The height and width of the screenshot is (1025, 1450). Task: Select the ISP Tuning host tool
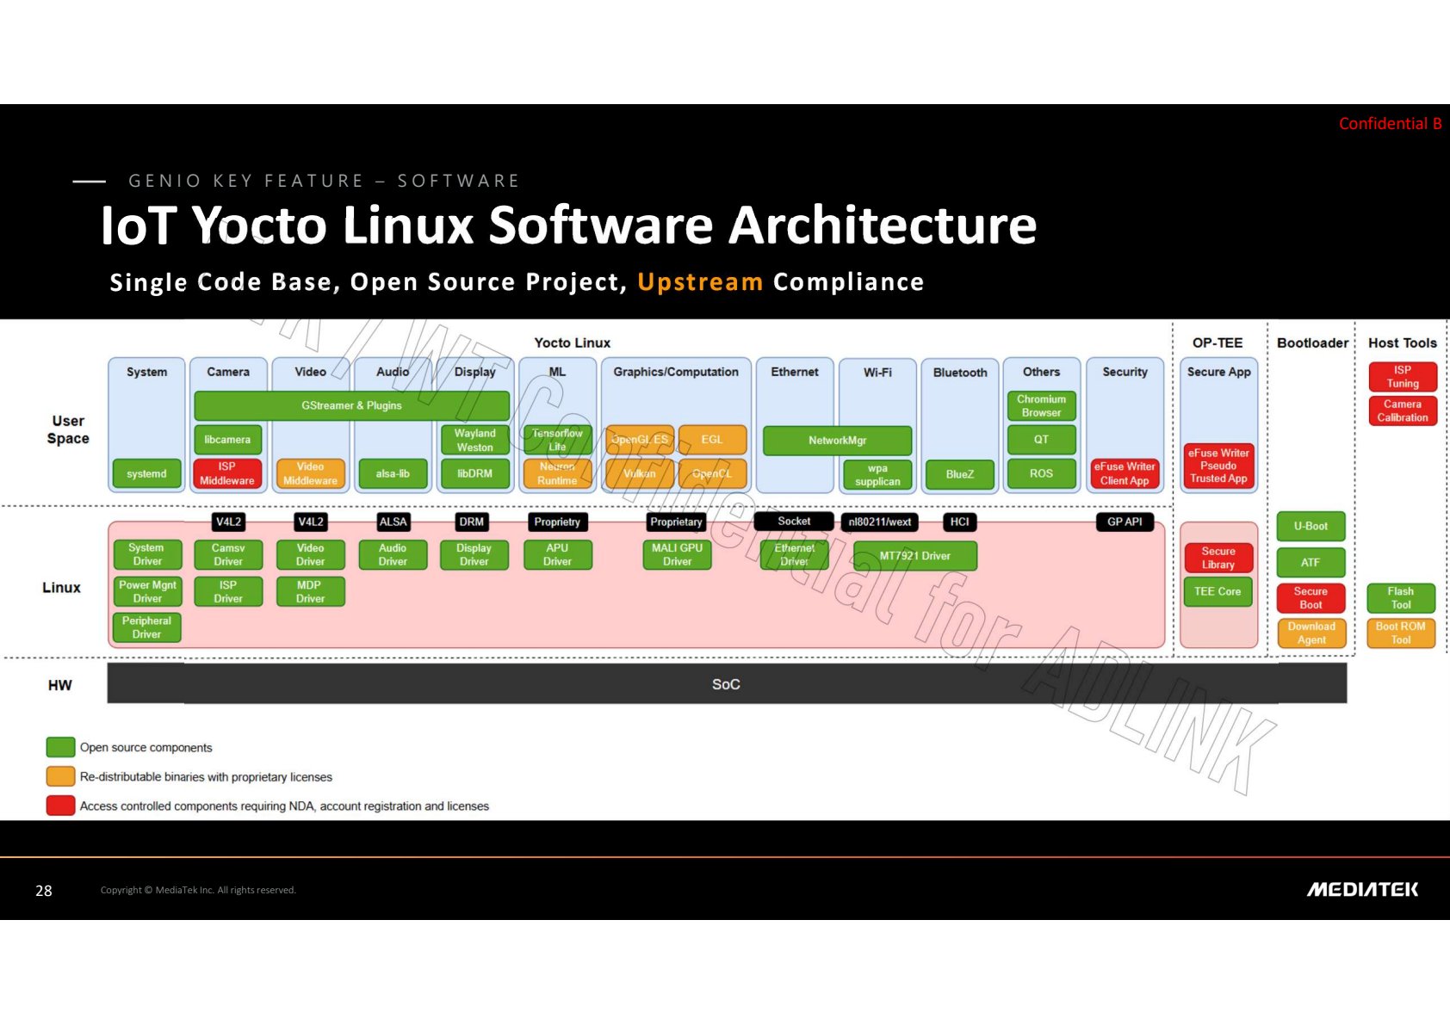tap(1403, 377)
